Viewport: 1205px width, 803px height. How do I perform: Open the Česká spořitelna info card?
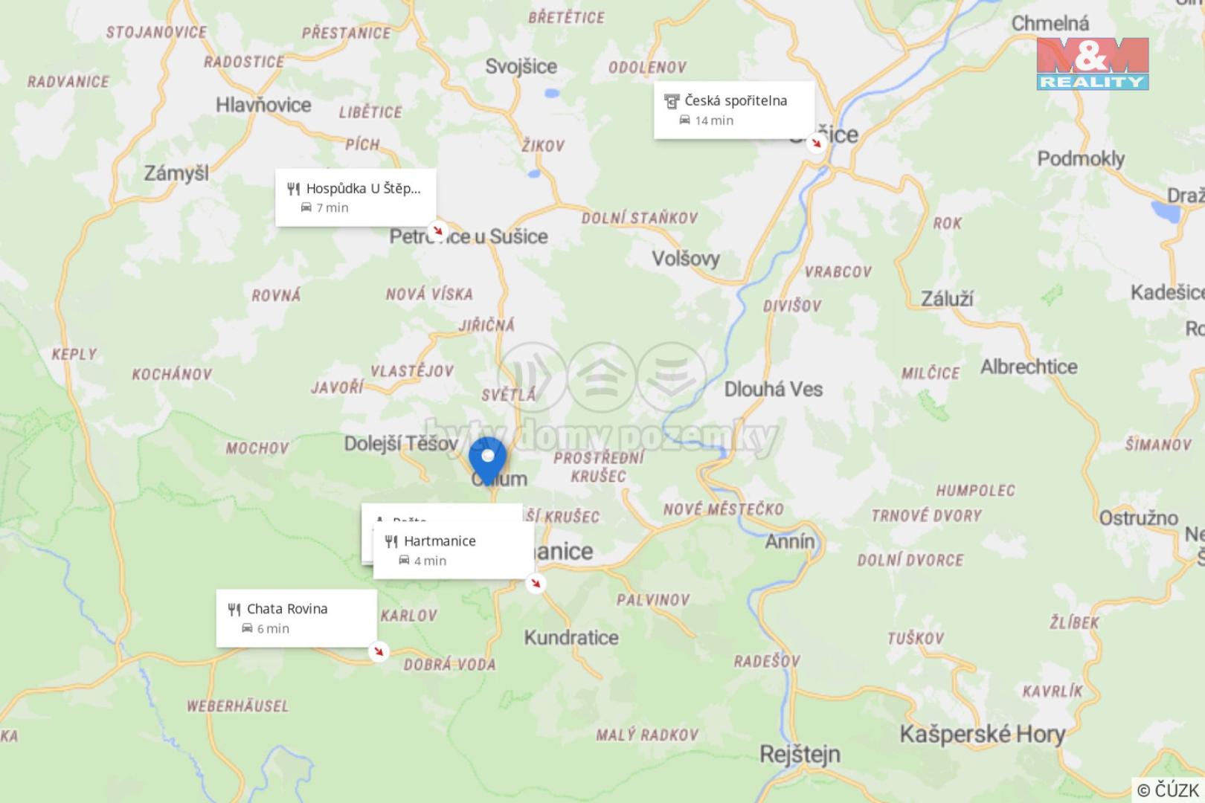click(x=734, y=110)
